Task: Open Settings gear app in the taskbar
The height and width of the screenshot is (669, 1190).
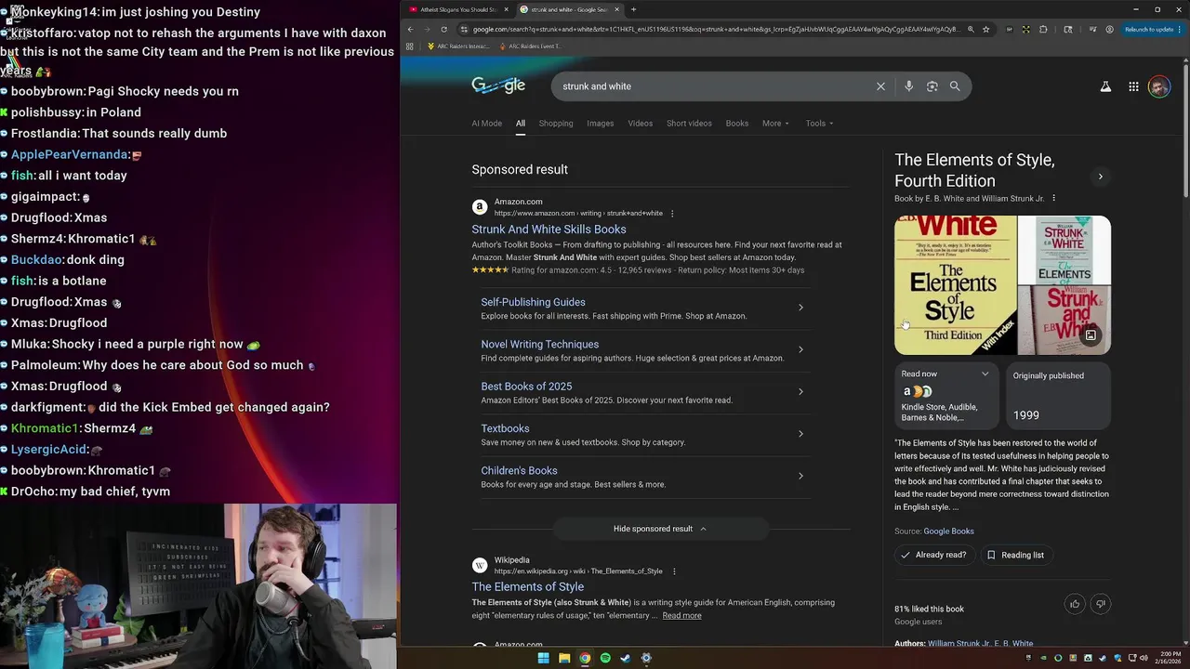Action: pyautogui.click(x=646, y=658)
